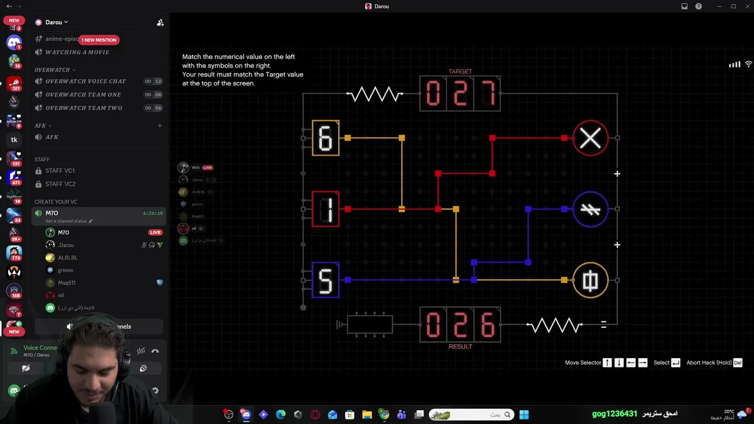Select the blue not-equal symbol node

pos(590,209)
